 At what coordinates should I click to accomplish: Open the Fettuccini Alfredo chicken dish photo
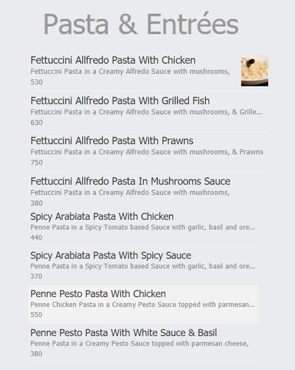[x=254, y=71]
